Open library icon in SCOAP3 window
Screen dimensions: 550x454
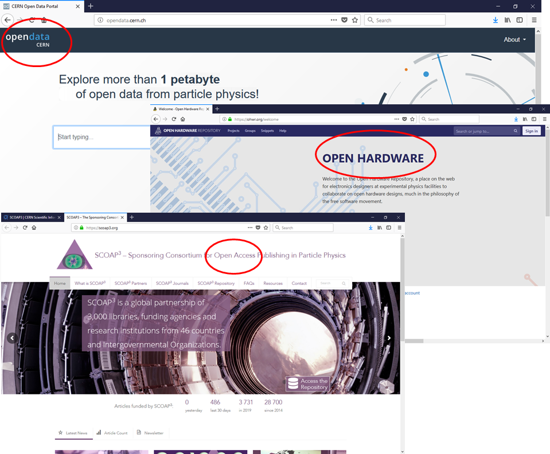[380, 228]
